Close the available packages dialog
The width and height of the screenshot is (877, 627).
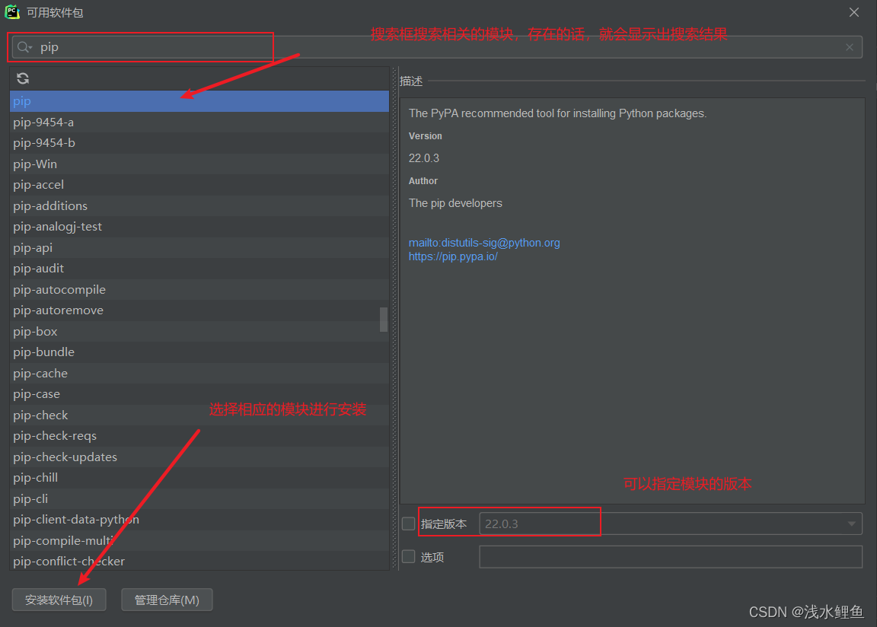point(853,12)
